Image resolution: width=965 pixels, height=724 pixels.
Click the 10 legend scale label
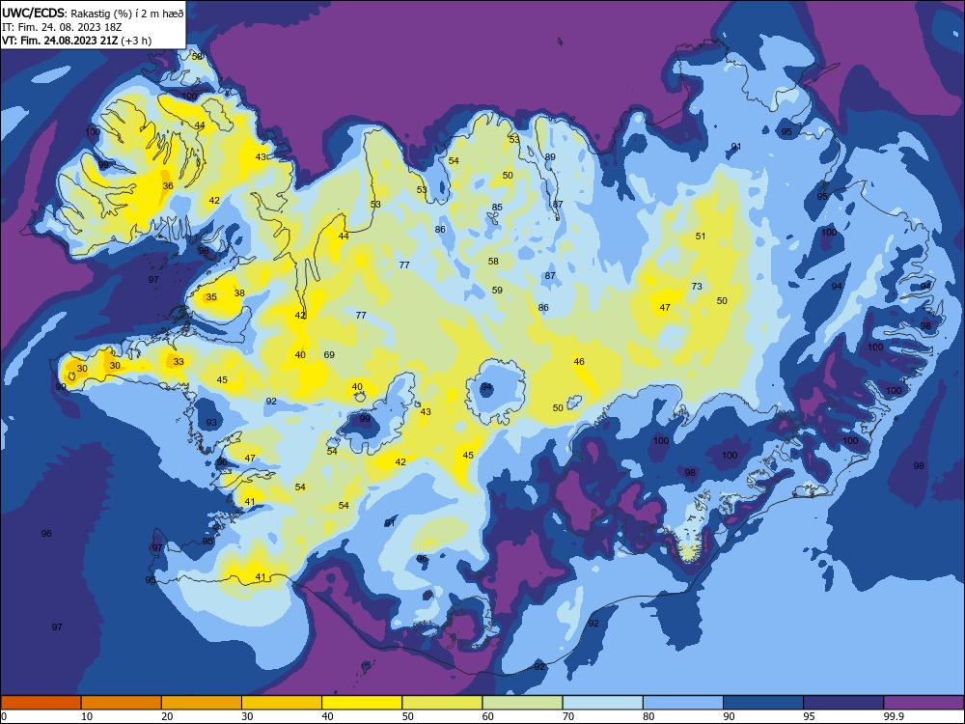tap(87, 716)
